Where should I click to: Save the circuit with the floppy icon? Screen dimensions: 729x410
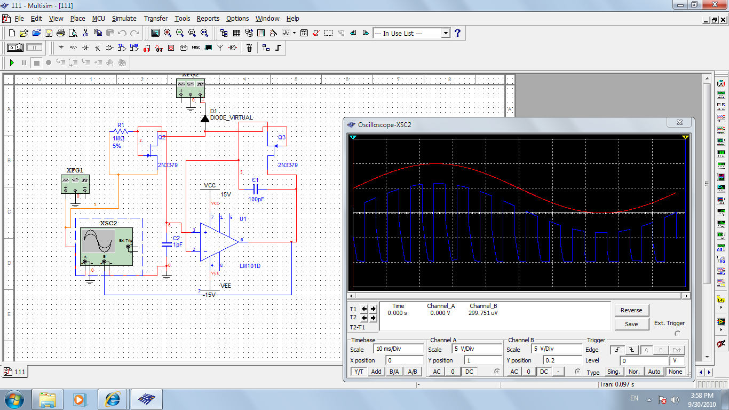(49, 33)
